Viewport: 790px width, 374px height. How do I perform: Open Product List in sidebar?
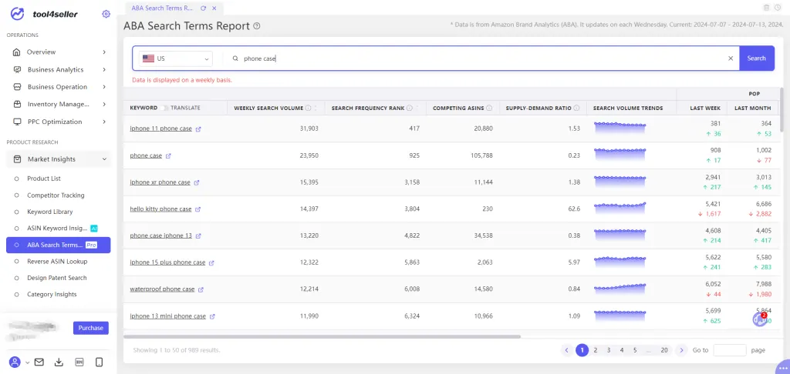[x=44, y=179]
